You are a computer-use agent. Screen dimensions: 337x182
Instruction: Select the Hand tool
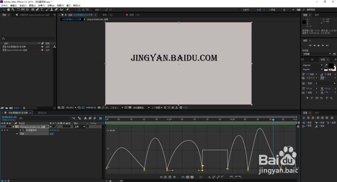(8, 10)
